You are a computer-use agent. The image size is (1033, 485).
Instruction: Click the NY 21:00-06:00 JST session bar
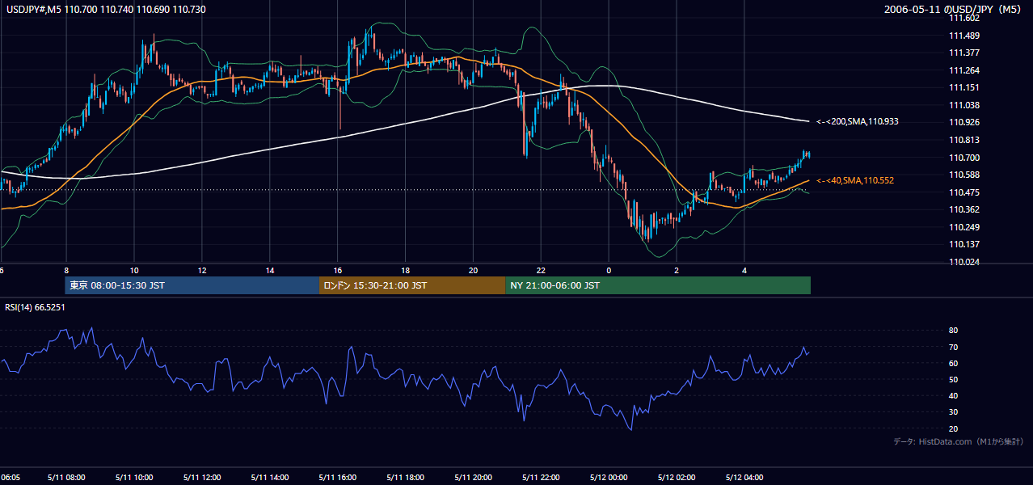658,285
